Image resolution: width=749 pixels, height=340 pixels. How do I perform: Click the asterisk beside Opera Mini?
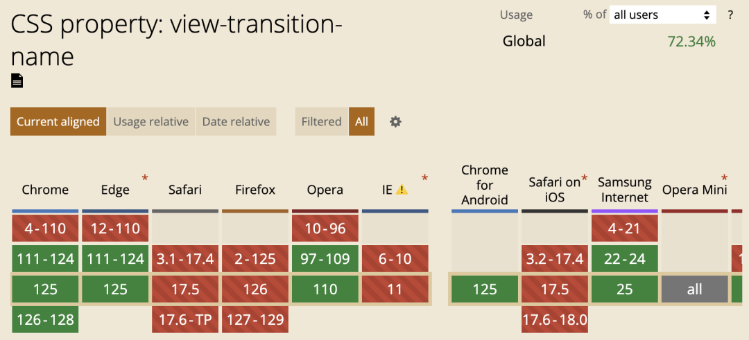(x=725, y=179)
